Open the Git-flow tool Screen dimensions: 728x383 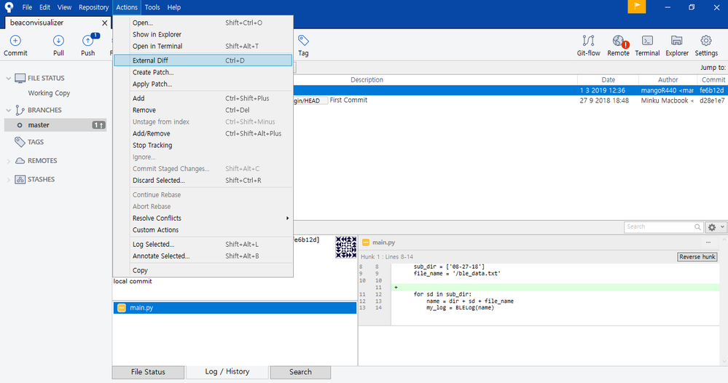[588, 45]
